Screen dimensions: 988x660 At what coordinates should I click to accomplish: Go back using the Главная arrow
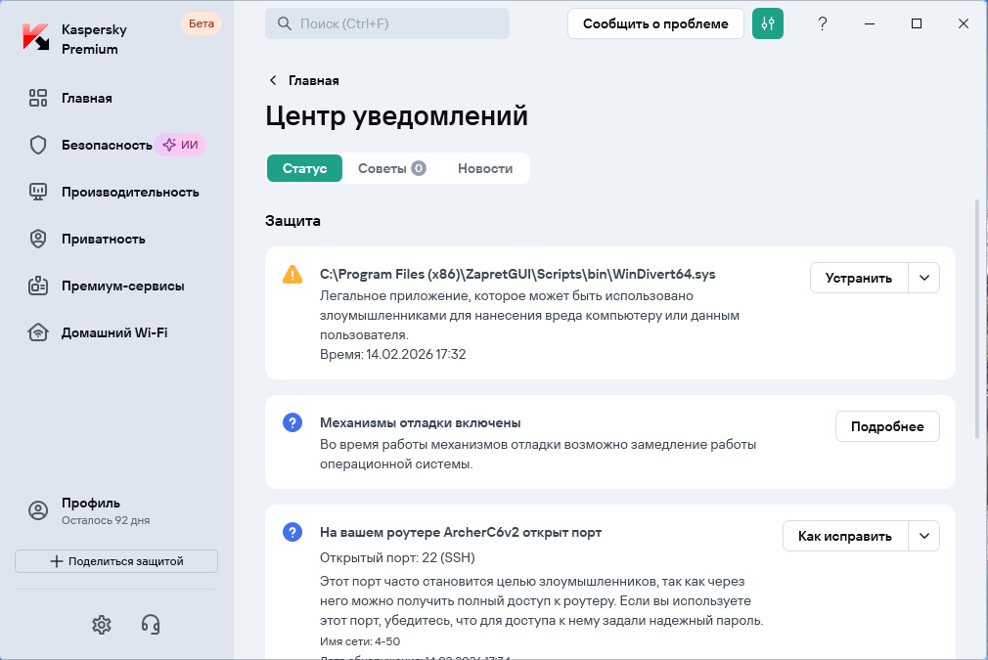(271, 80)
